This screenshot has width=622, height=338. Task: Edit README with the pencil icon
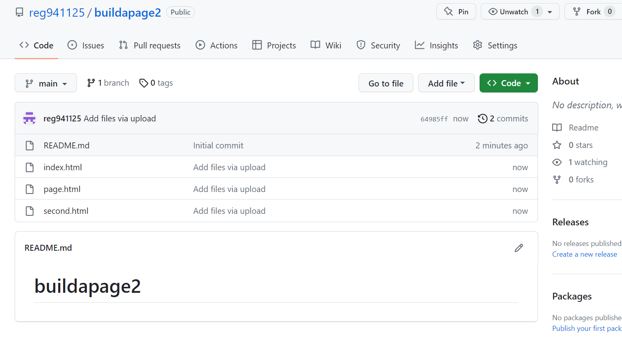pyautogui.click(x=519, y=248)
